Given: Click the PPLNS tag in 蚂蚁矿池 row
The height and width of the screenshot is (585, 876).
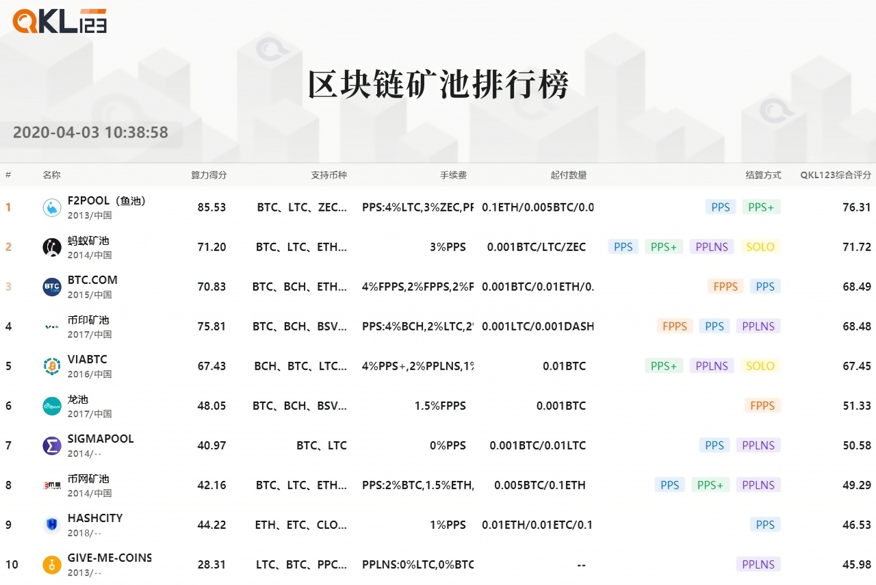Looking at the screenshot, I should [x=712, y=247].
